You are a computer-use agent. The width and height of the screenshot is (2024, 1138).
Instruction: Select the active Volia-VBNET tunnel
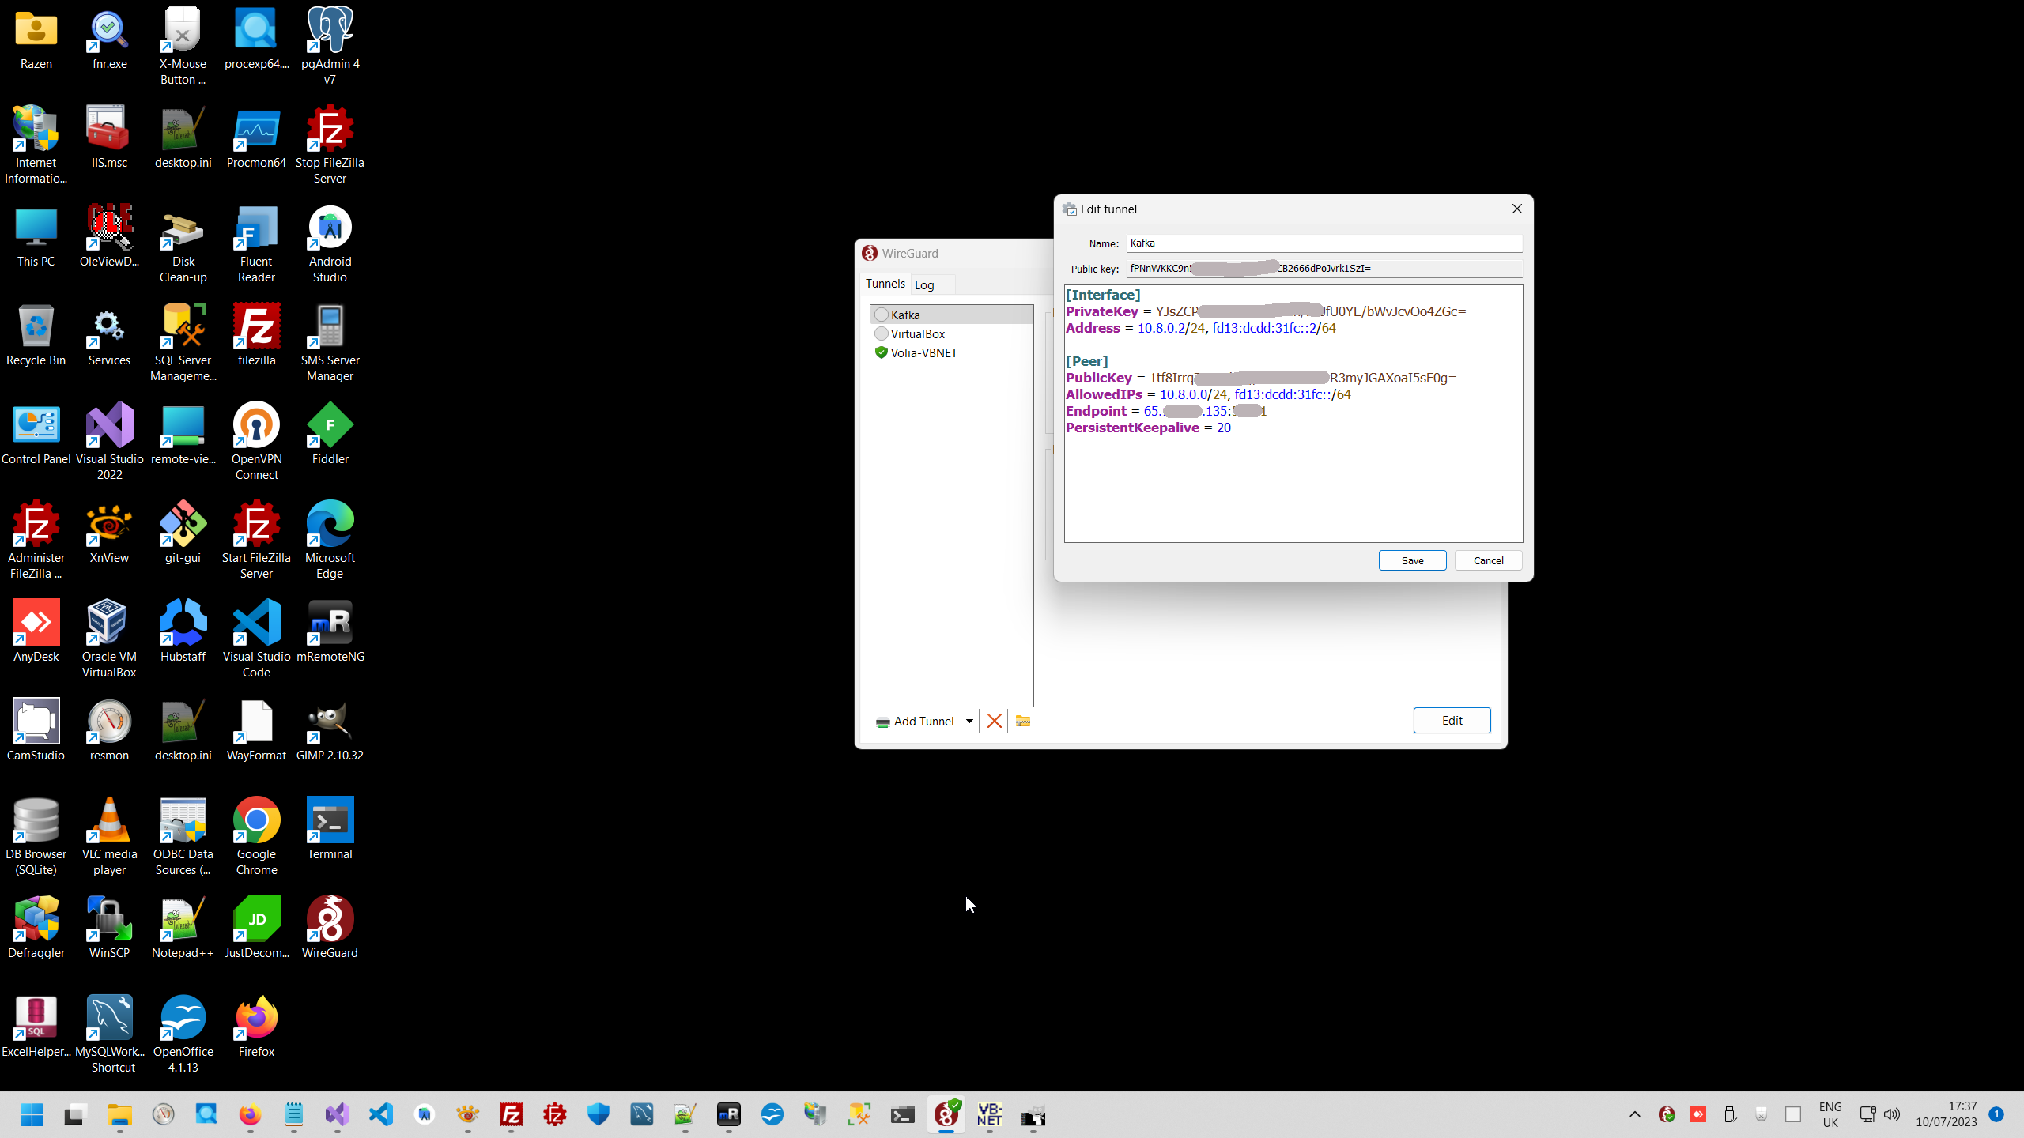click(x=923, y=352)
